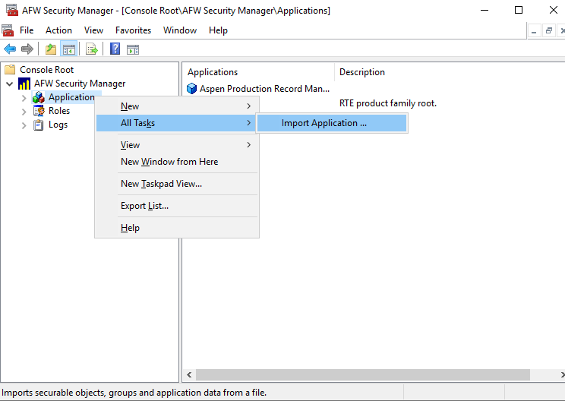This screenshot has width=565, height=401.
Task: Select Export List in the context menu
Action: click(x=144, y=206)
